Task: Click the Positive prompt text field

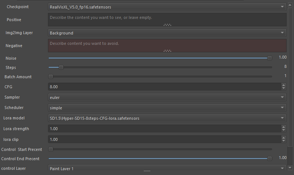Action: (x=167, y=19)
